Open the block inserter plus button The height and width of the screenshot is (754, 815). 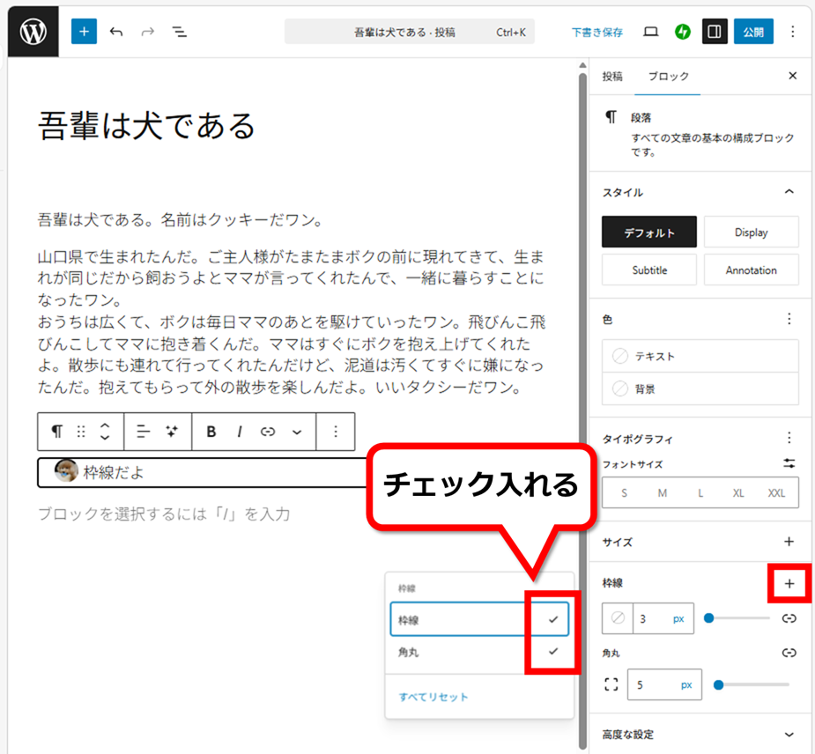pyautogui.click(x=84, y=32)
